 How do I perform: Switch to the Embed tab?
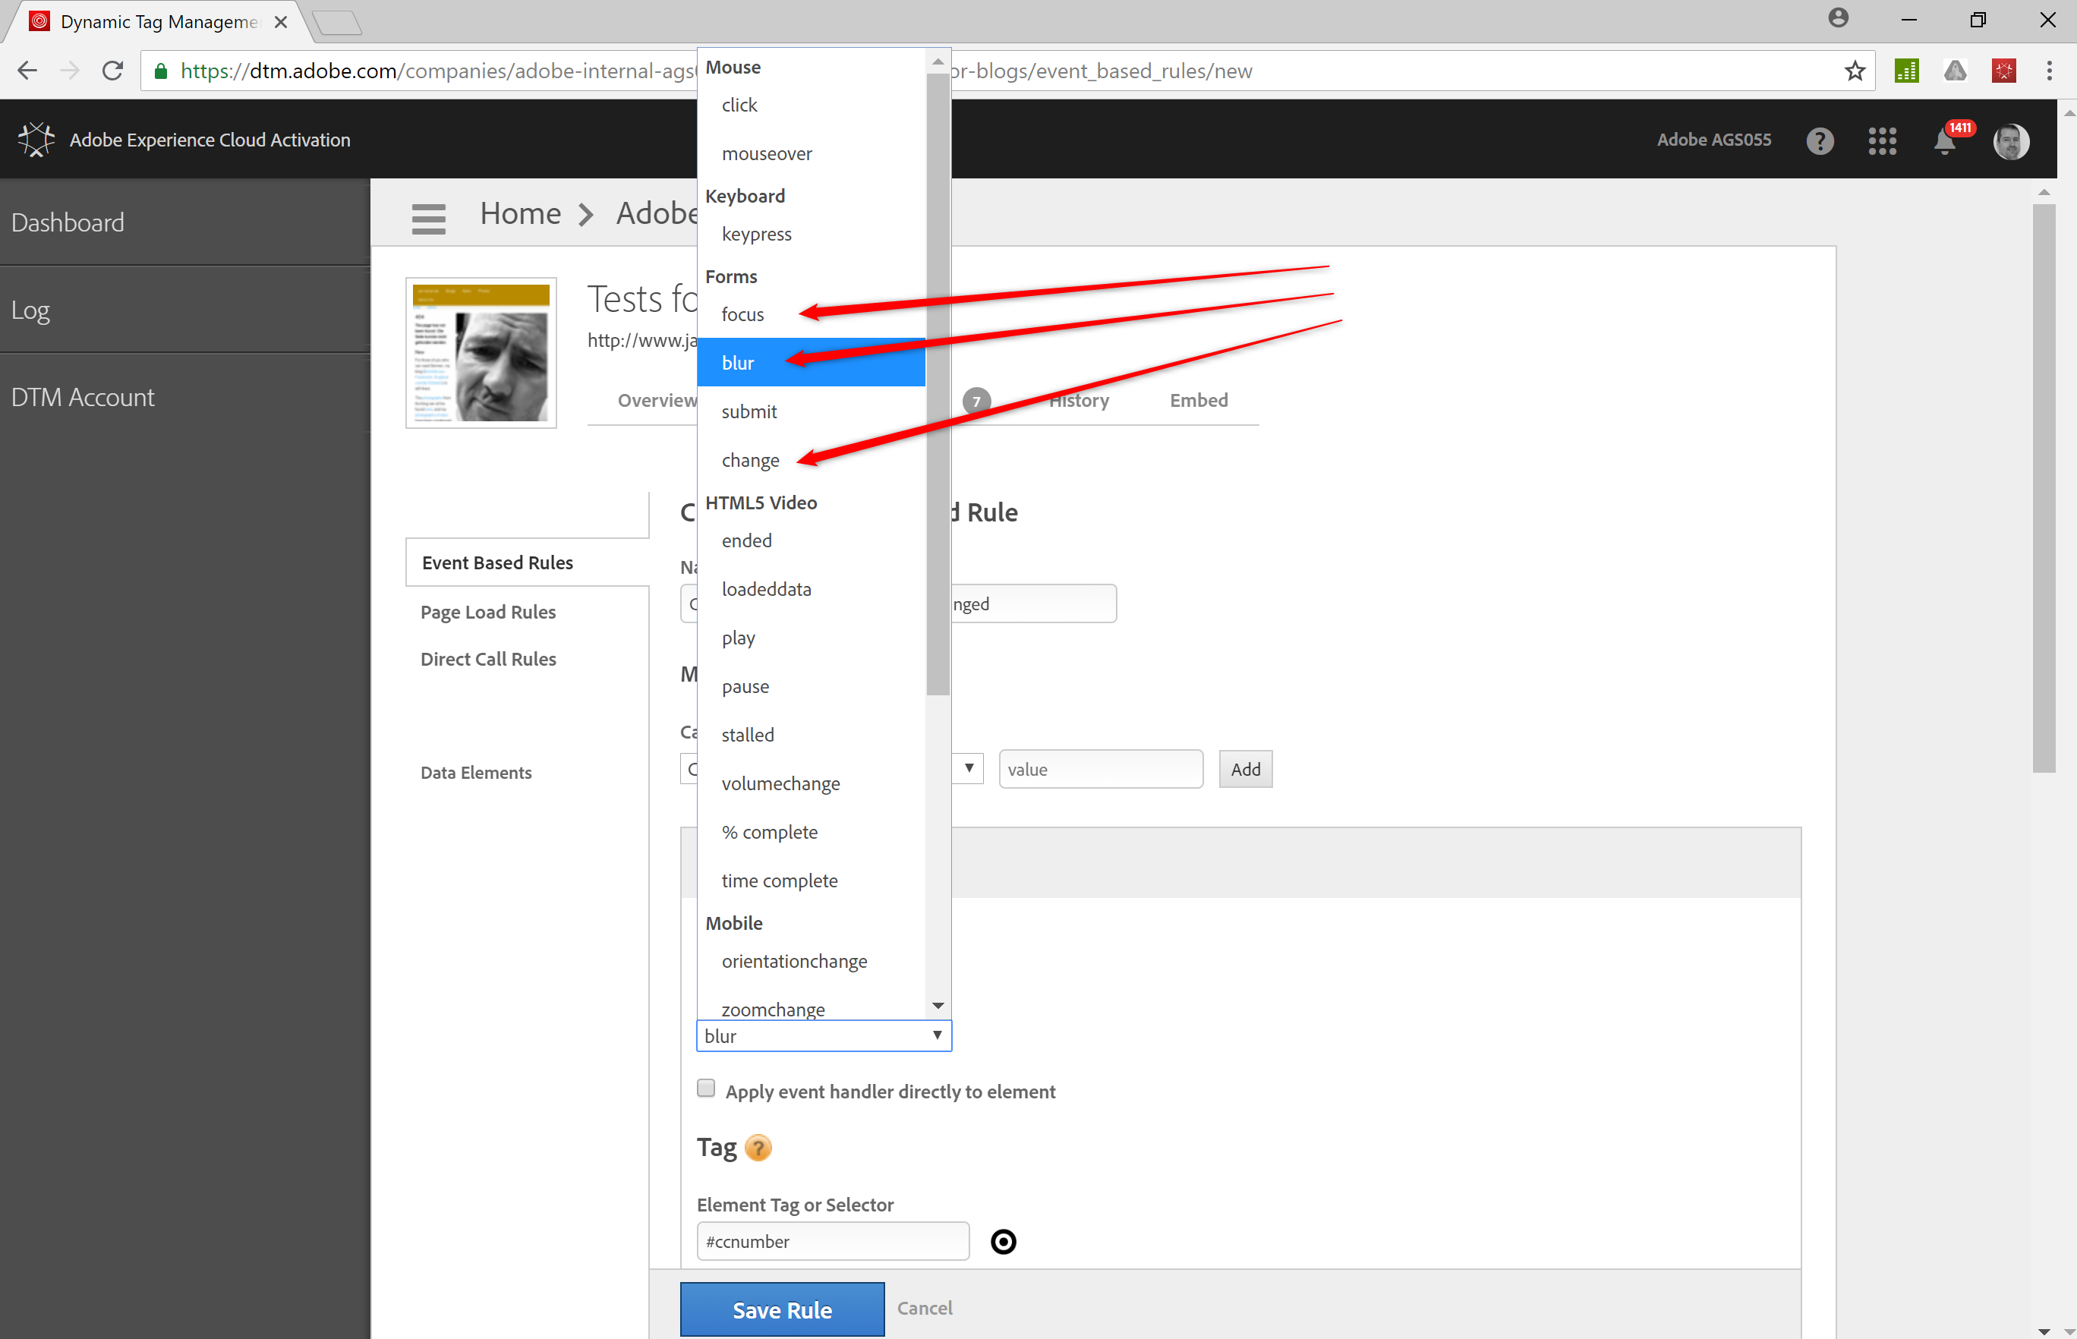click(x=1198, y=401)
